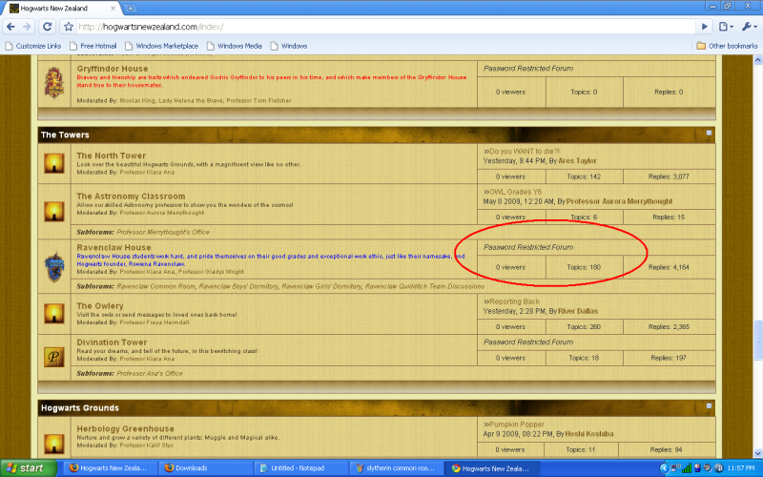Open The Astronomy Classroom forum

(x=131, y=197)
